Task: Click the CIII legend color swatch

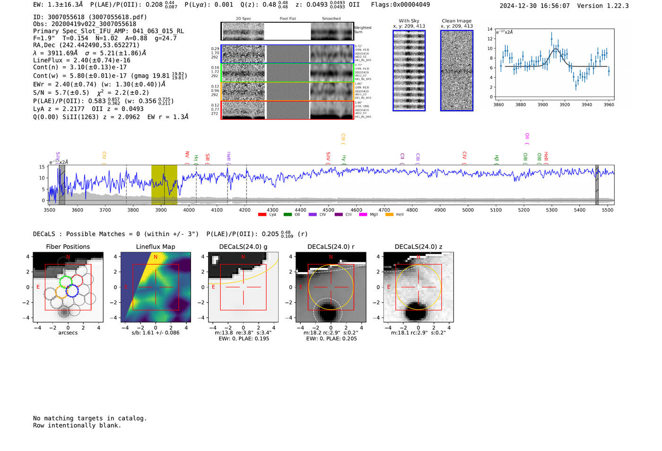Action: [x=339, y=215]
